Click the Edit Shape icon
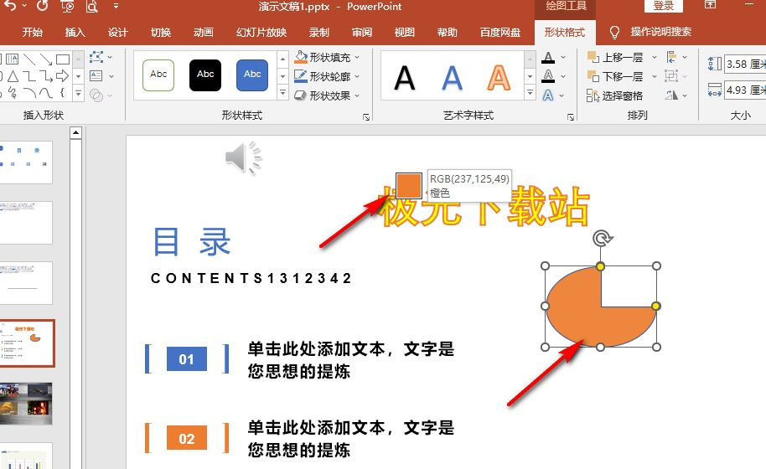The width and height of the screenshot is (766, 469). tap(96, 57)
